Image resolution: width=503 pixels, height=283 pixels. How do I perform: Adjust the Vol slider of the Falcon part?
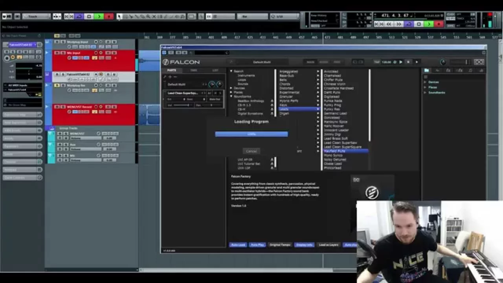[183, 105]
